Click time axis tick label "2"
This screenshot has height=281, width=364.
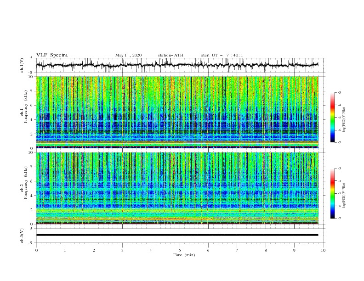[x=94, y=250]
